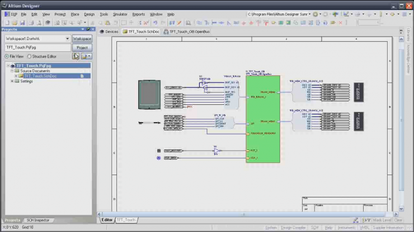Expand the Settings folder in project tree
The image size is (414, 232).
(x=12, y=81)
